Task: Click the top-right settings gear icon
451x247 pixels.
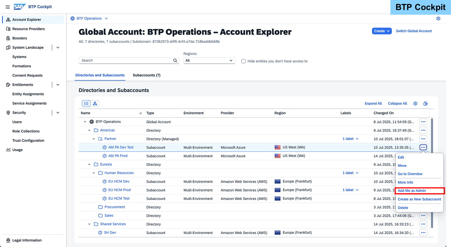Action: coord(438,18)
